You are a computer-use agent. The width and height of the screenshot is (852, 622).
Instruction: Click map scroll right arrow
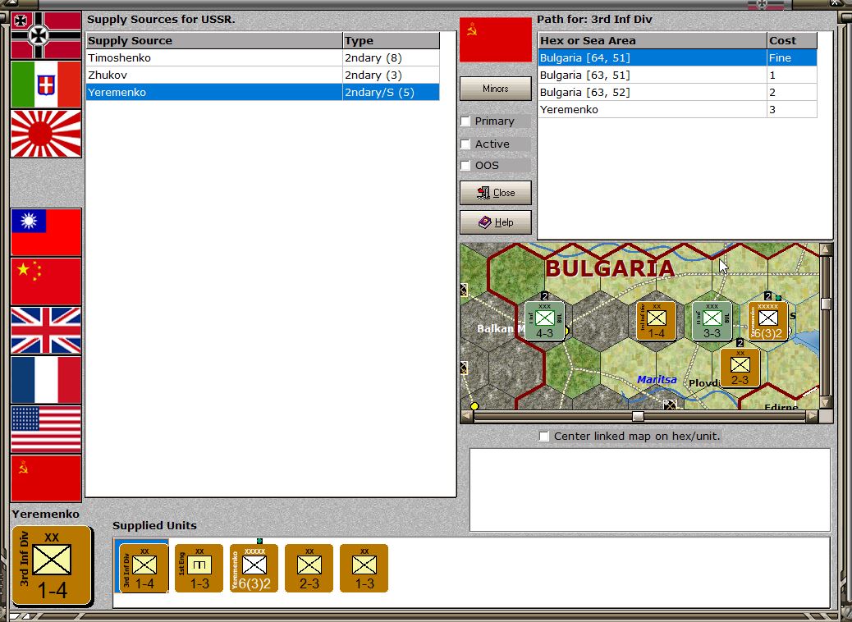(811, 417)
